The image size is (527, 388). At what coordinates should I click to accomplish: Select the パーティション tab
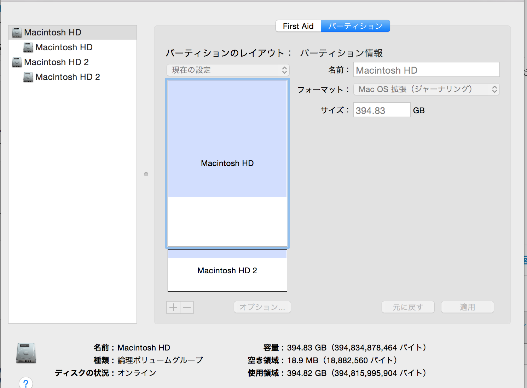(x=355, y=26)
